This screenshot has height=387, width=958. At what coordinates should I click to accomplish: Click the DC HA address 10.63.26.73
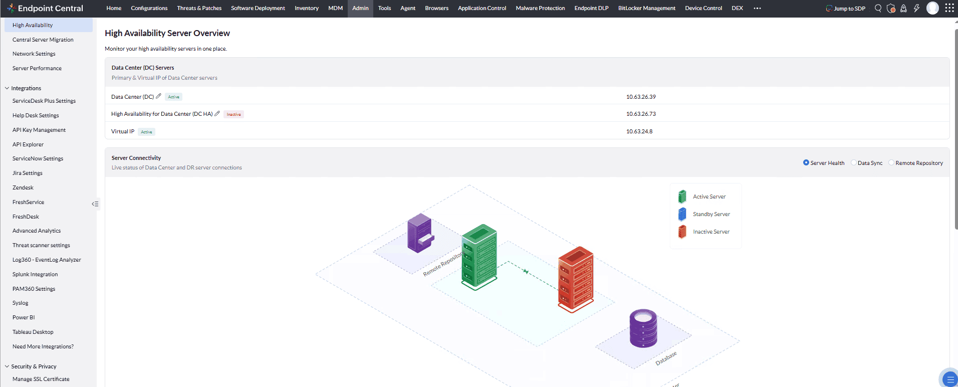click(641, 114)
